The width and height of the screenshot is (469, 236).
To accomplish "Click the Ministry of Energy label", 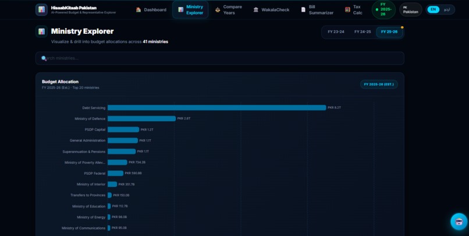I will [91, 217].
